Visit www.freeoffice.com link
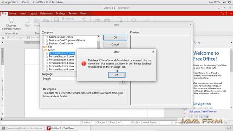 click(203, 111)
